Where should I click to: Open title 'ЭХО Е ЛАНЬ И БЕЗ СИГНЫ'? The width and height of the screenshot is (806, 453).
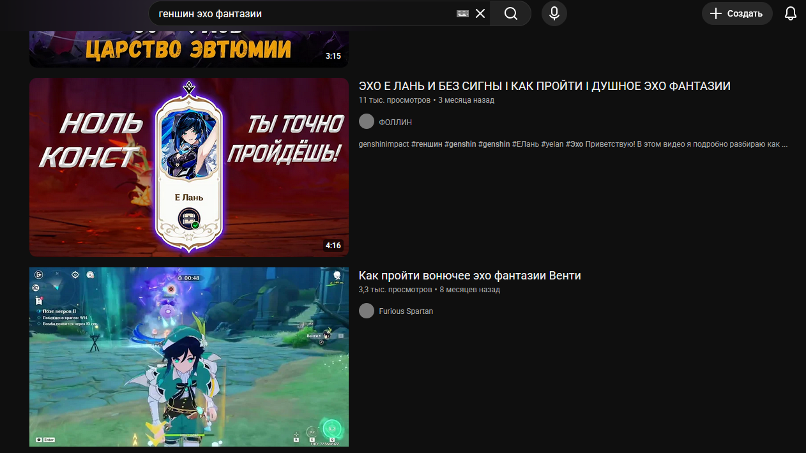click(545, 86)
